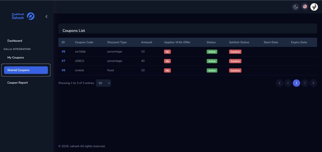Sort by Start Date column header
Viewport: 322px width, 152px height.
point(271,43)
